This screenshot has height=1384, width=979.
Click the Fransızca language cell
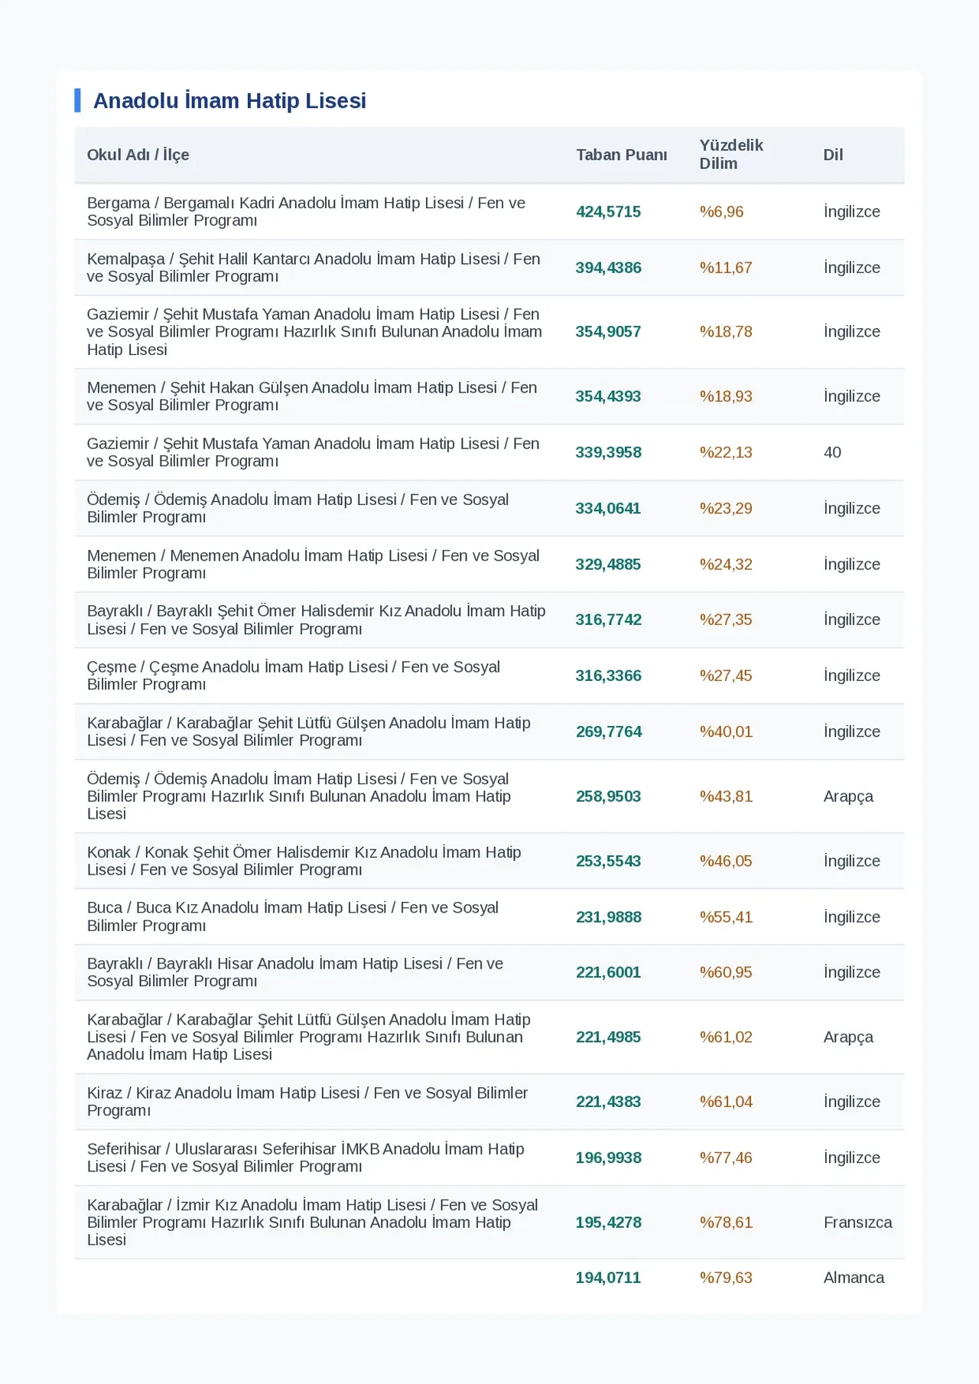[857, 1223]
